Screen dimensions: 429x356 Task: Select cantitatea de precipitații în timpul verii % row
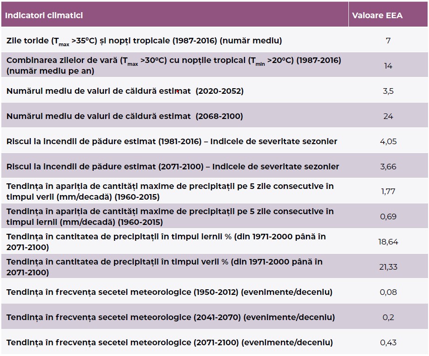coord(164,267)
